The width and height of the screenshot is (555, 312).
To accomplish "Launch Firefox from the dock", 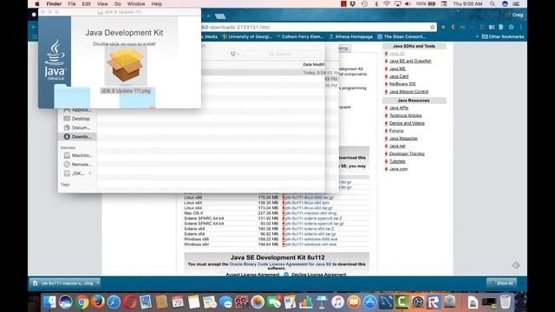I will click(98, 302).
